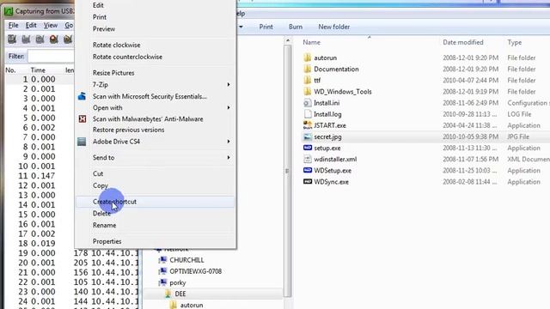The width and height of the screenshot is (550, 309).
Task: Sort by the Name column header
Action: [x=311, y=42]
